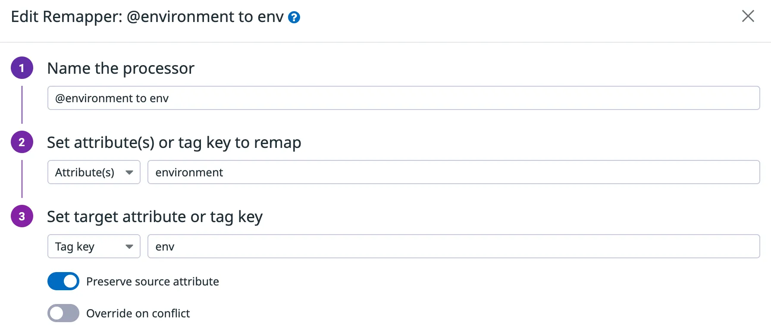
Task: Close the Edit Remapper dialog
Action: [x=748, y=16]
